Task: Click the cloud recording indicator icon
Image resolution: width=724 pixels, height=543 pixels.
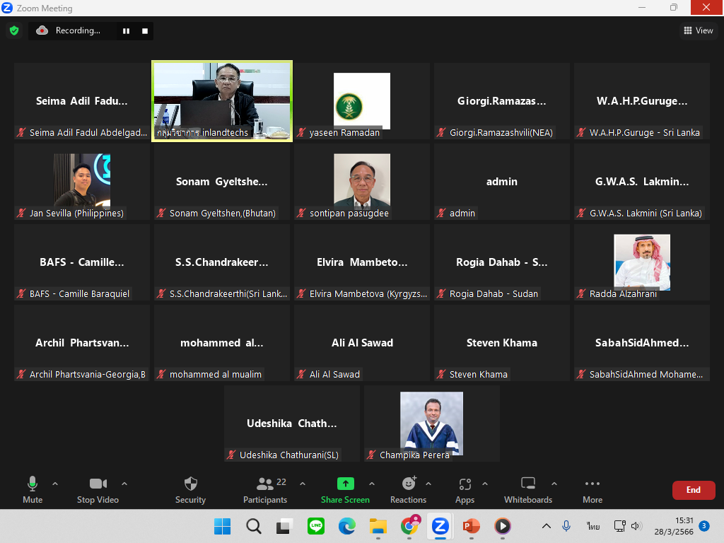Action: pos(42,30)
